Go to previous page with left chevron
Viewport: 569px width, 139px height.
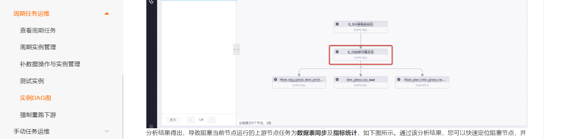190,120
